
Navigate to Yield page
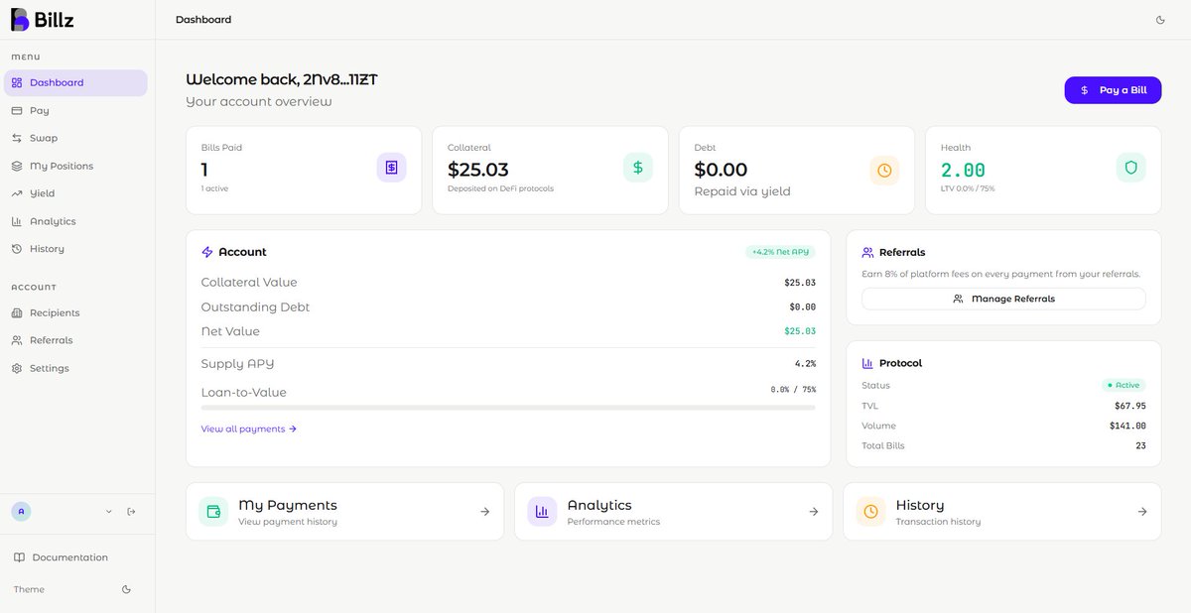click(75, 193)
